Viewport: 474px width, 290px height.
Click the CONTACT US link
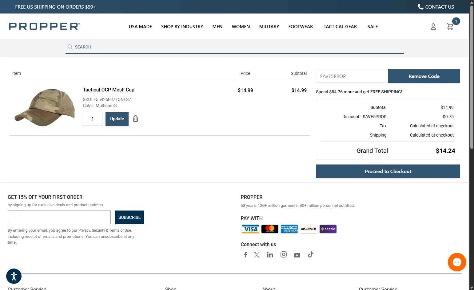pyautogui.click(x=440, y=7)
